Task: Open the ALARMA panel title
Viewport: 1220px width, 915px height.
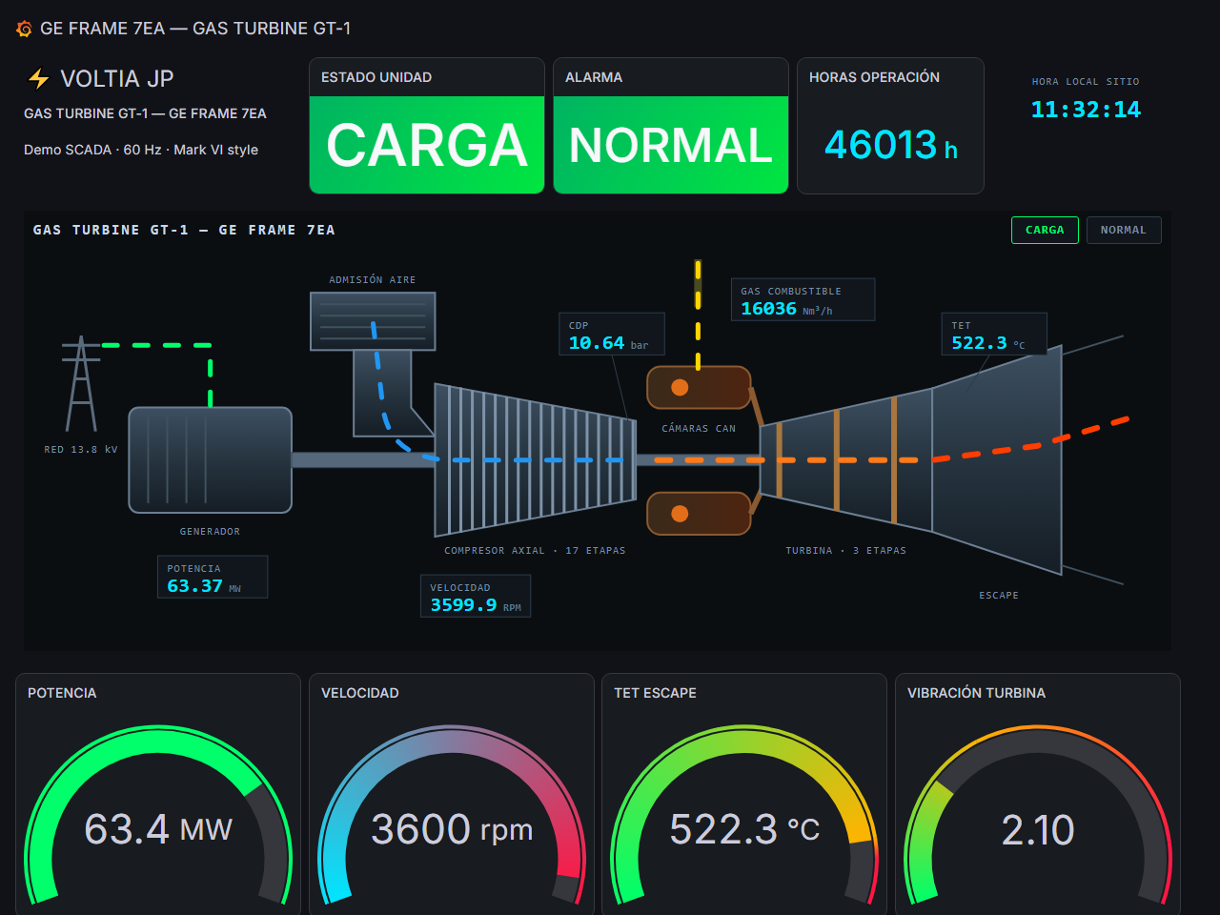Action: pos(594,77)
